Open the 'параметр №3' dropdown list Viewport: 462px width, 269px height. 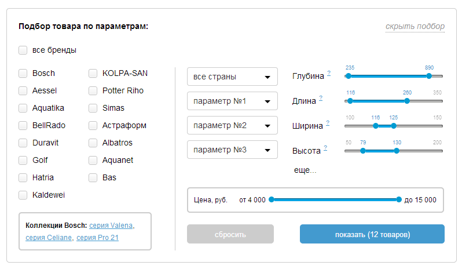232,150
